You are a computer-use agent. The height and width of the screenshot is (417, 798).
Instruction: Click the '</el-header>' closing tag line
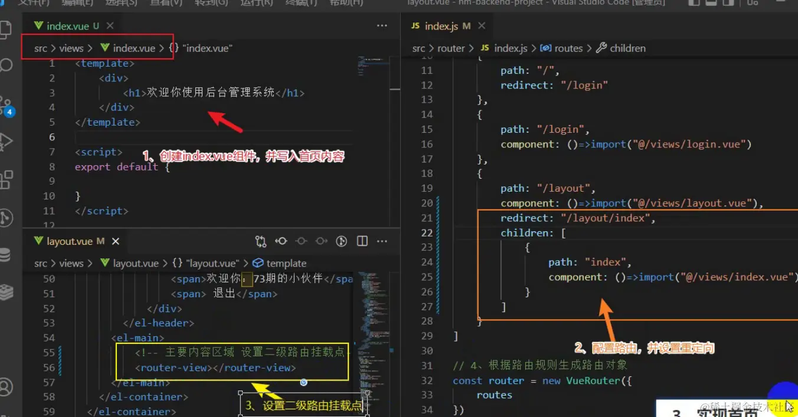[x=159, y=323]
